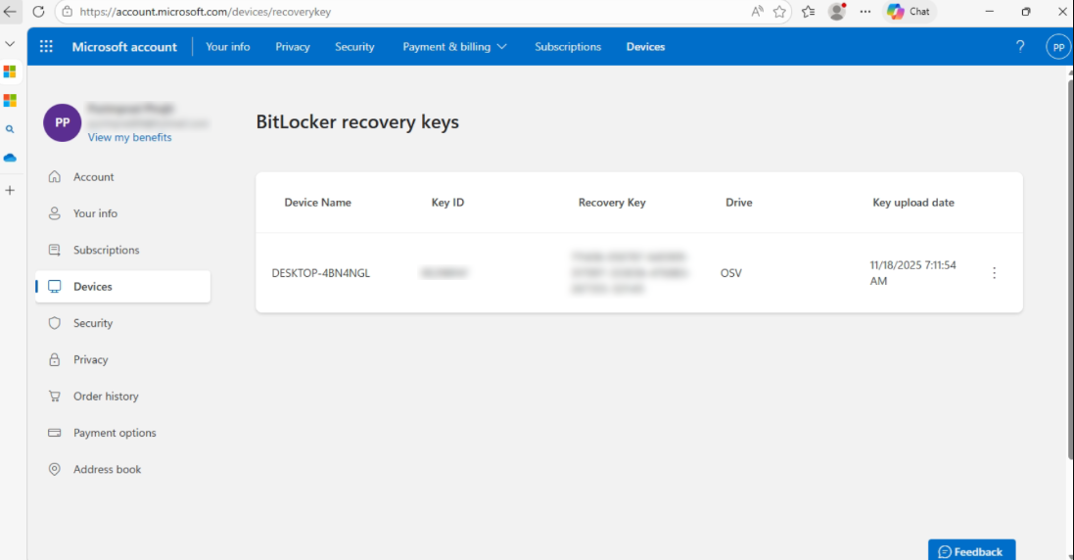The height and width of the screenshot is (560, 1074).
Task: Select Privacy in left sidebar
Action: point(123,359)
